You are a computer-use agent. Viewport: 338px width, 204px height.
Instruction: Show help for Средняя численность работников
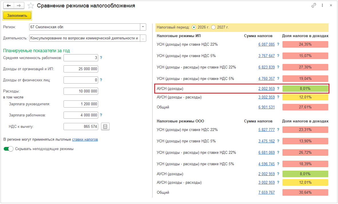pos(101,58)
